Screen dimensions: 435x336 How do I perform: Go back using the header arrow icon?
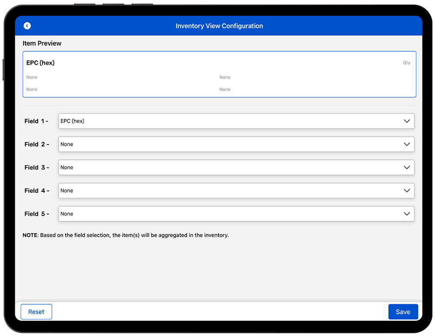pos(27,26)
